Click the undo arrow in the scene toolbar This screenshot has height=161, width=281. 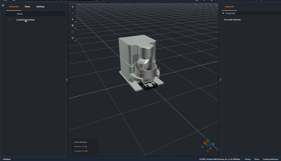(x=73, y=7)
